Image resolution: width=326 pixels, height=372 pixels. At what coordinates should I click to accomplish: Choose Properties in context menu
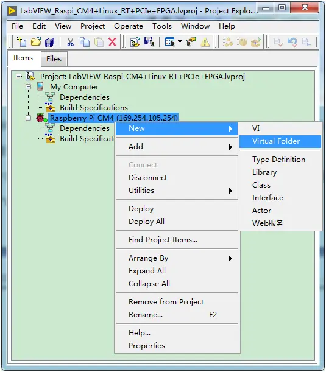(x=177, y=346)
